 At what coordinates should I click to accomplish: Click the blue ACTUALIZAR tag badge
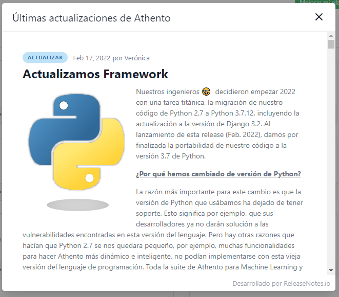click(x=45, y=58)
